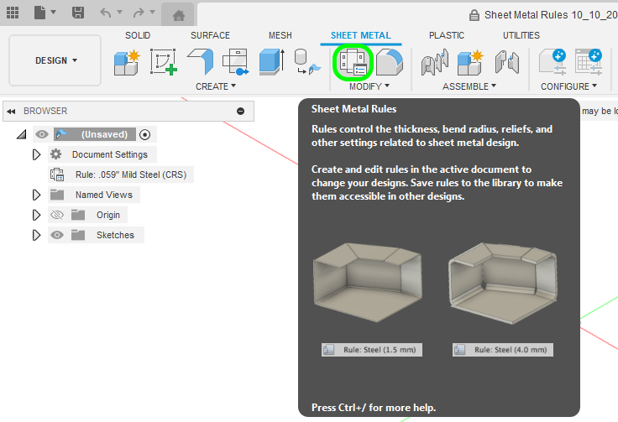Switch to the SURFACE tab
This screenshot has width=618, height=422.
[210, 35]
